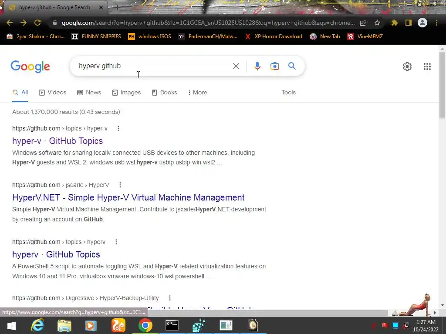446x334 pixels.
Task: Open the 2pac Shakur bookmark
Action: [x=36, y=37]
